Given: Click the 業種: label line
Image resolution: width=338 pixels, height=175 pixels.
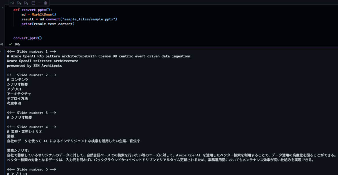Looking at the screenshot, I should 12,136.
